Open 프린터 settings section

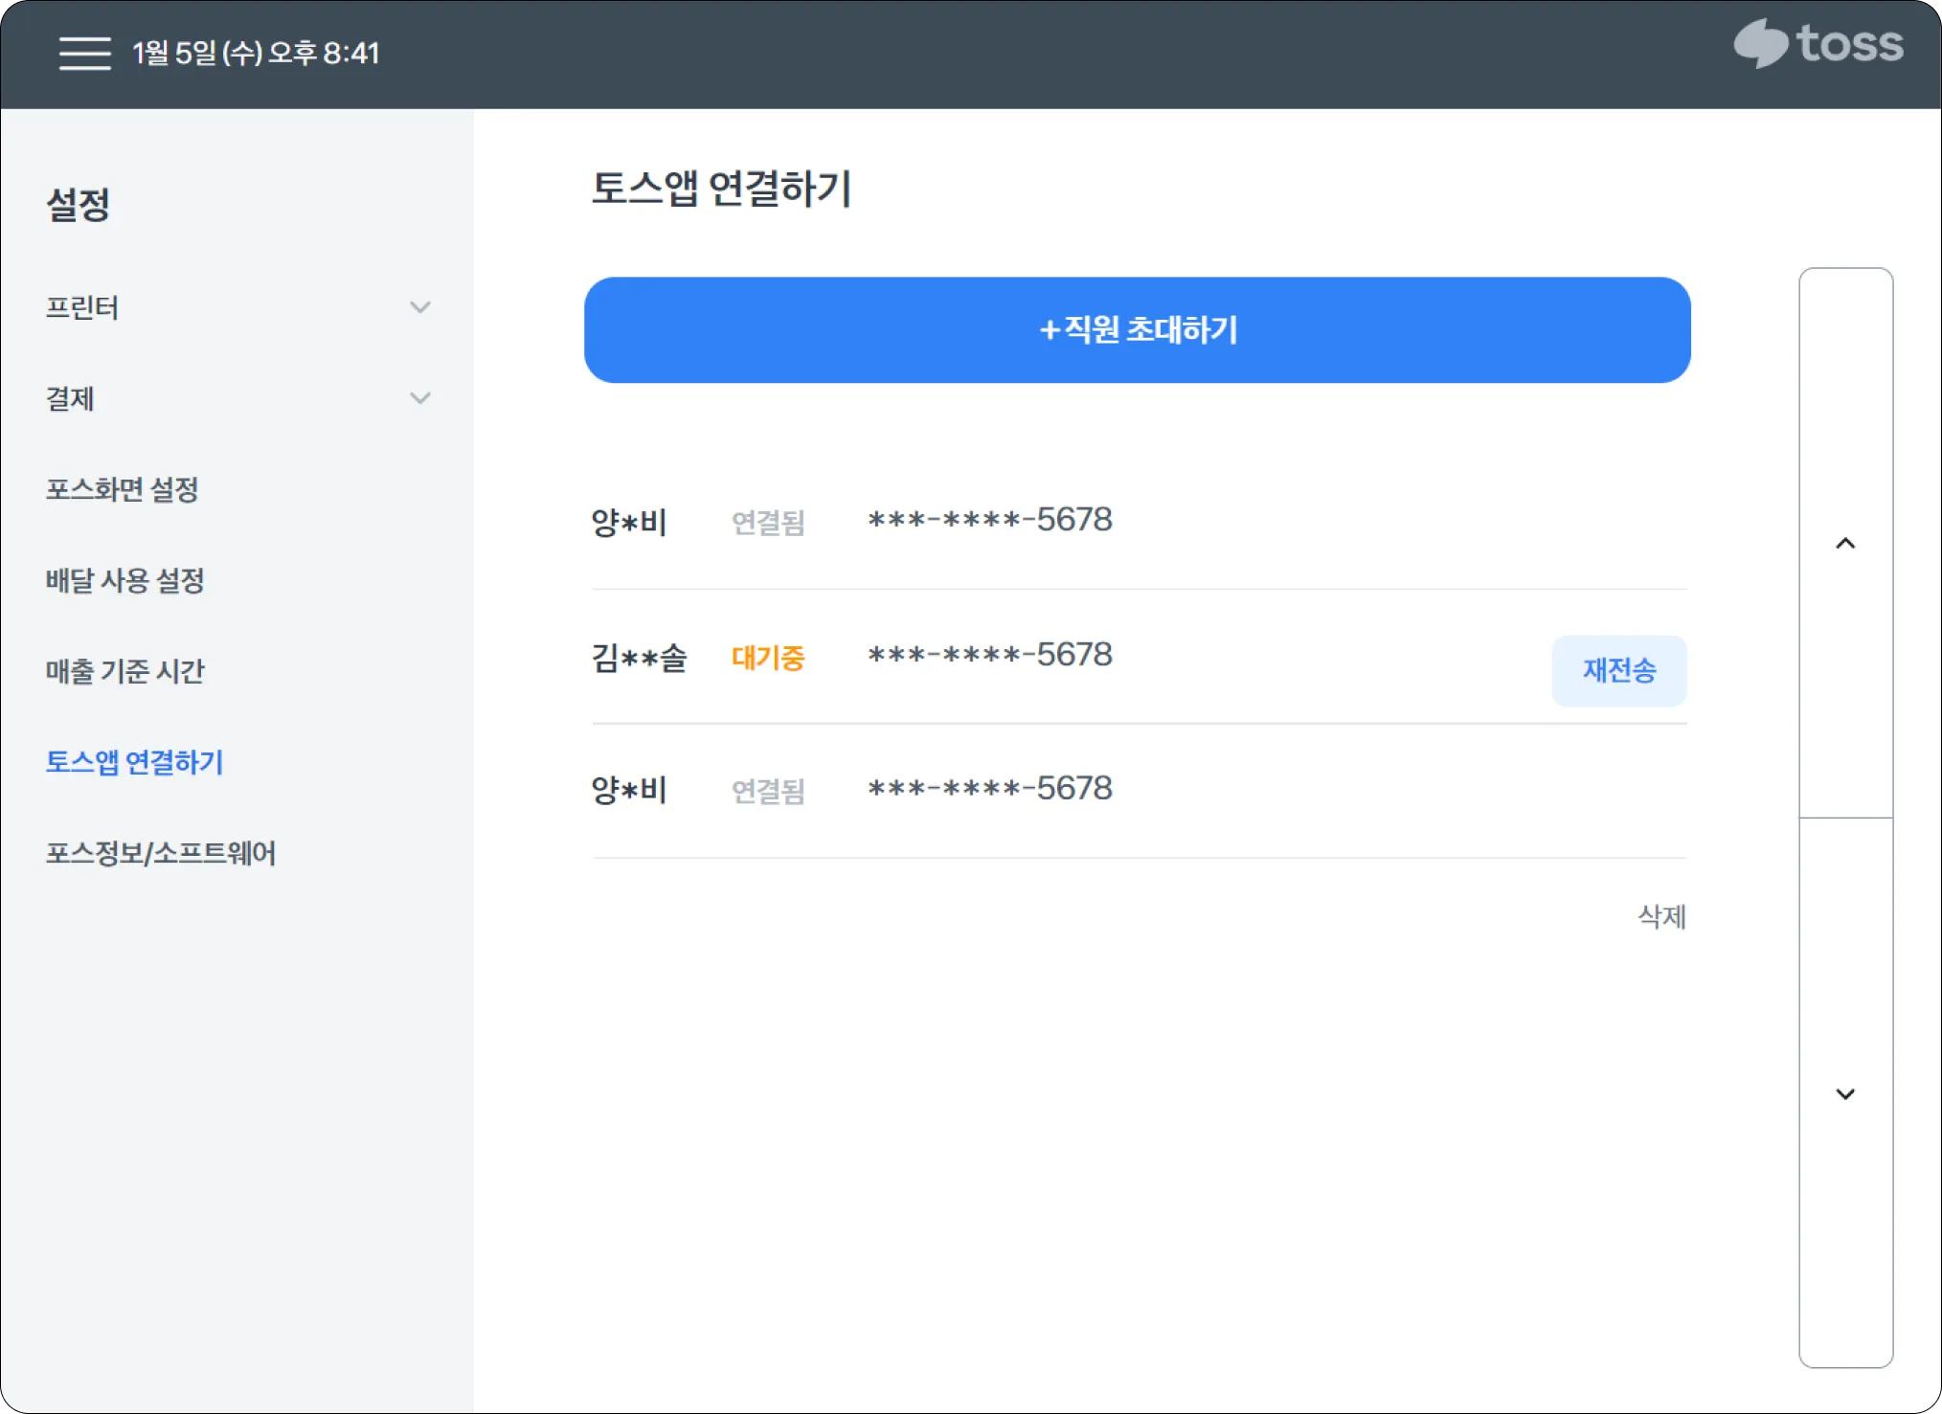[82, 307]
